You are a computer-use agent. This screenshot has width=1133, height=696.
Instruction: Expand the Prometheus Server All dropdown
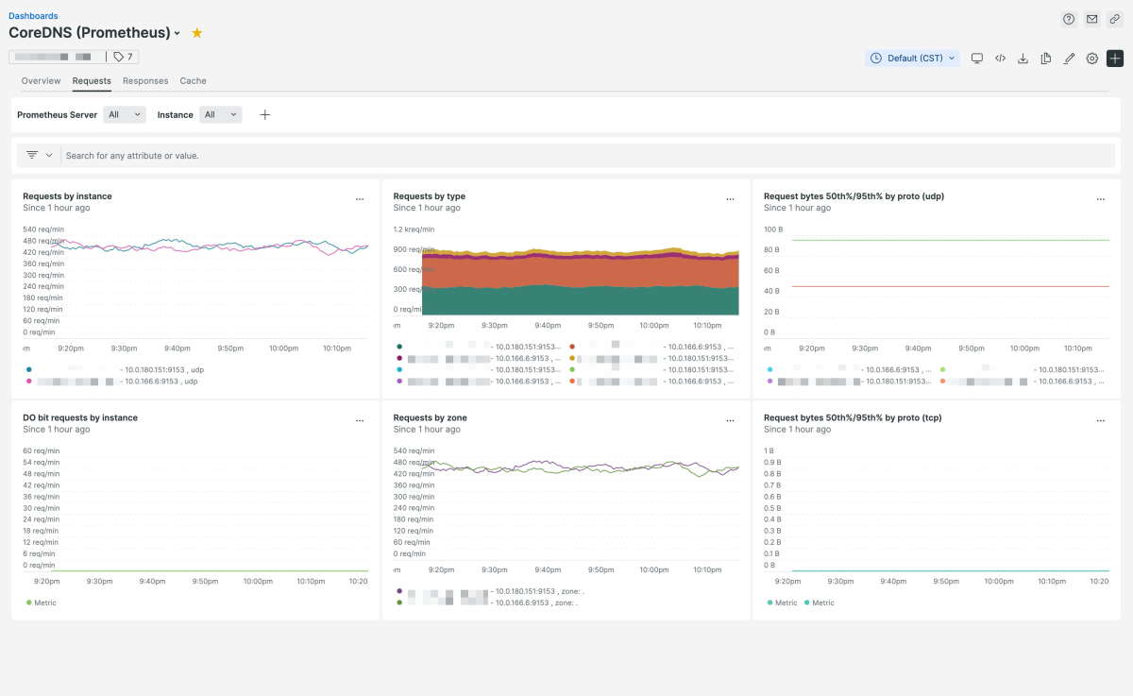point(125,114)
